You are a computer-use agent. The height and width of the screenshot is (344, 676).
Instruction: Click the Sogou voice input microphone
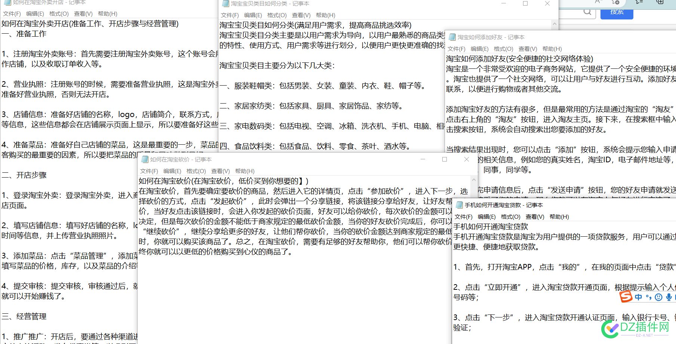click(x=669, y=297)
